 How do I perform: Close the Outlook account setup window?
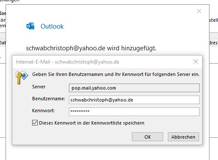click(199, 11)
